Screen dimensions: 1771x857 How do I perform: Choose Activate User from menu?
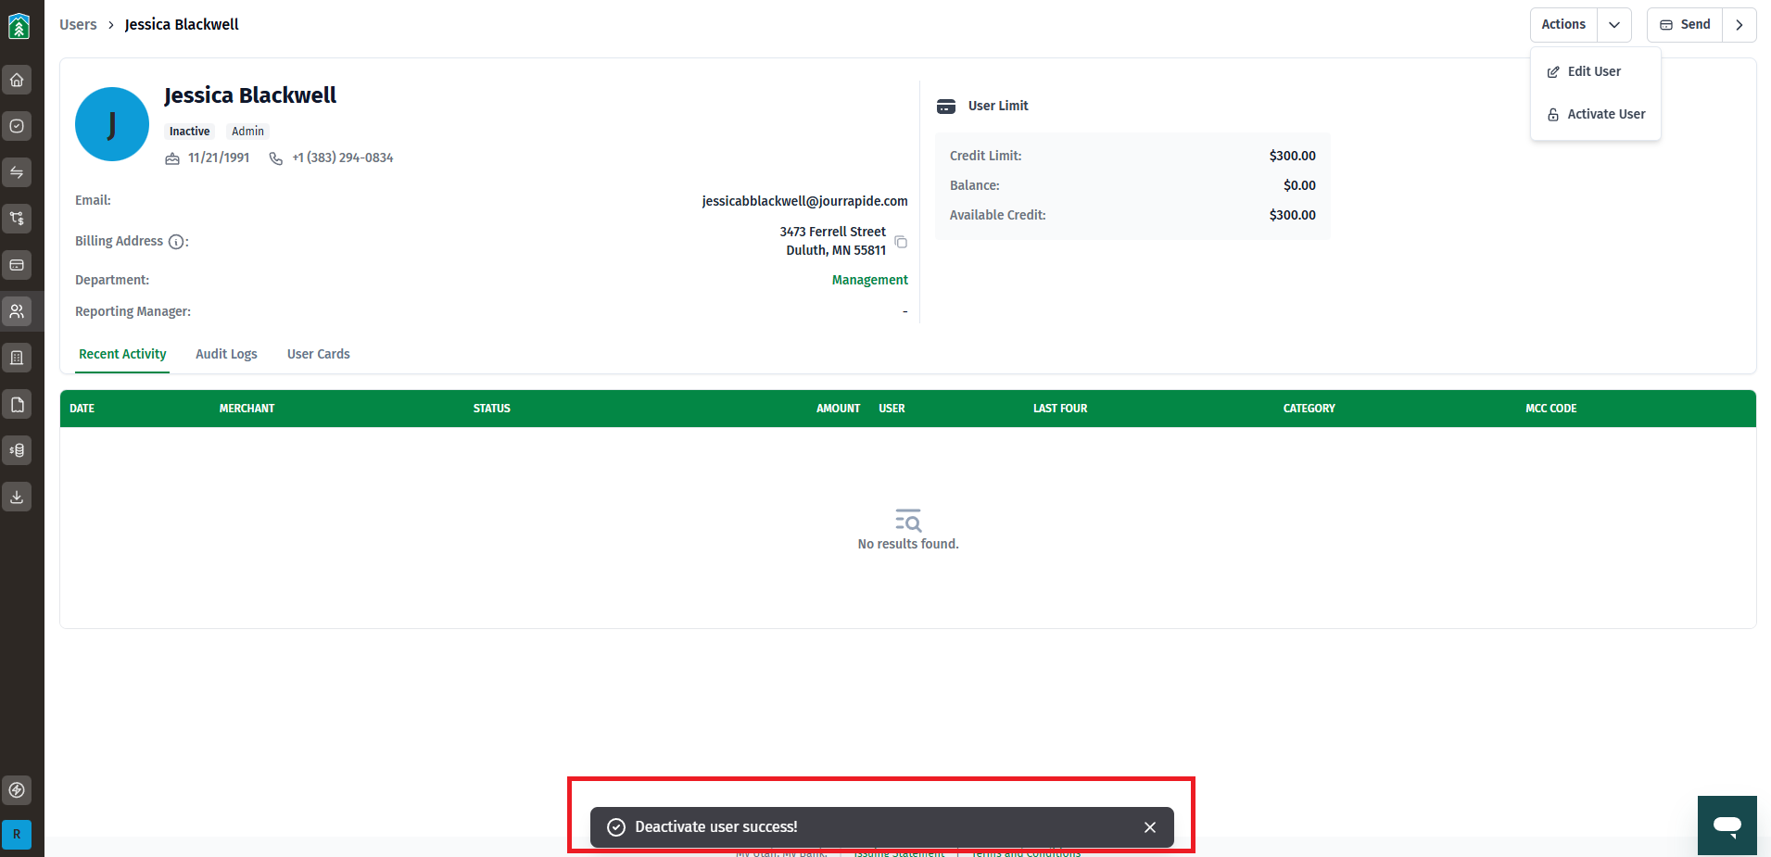[1596, 114]
